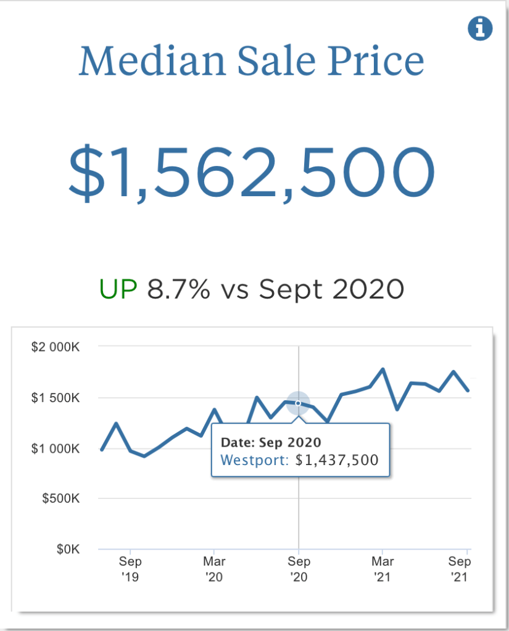This screenshot has height=631, width=509.
Task: Click the tooltip's $1,437,500 value
Action: pyautogui.click(x=337, y=460)
